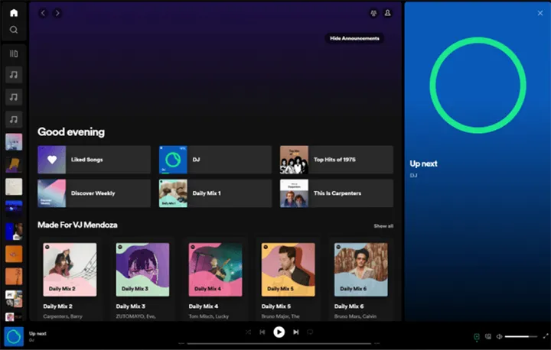
Task: Open This Is Carpenters playlist
Action: click(337, 193)
